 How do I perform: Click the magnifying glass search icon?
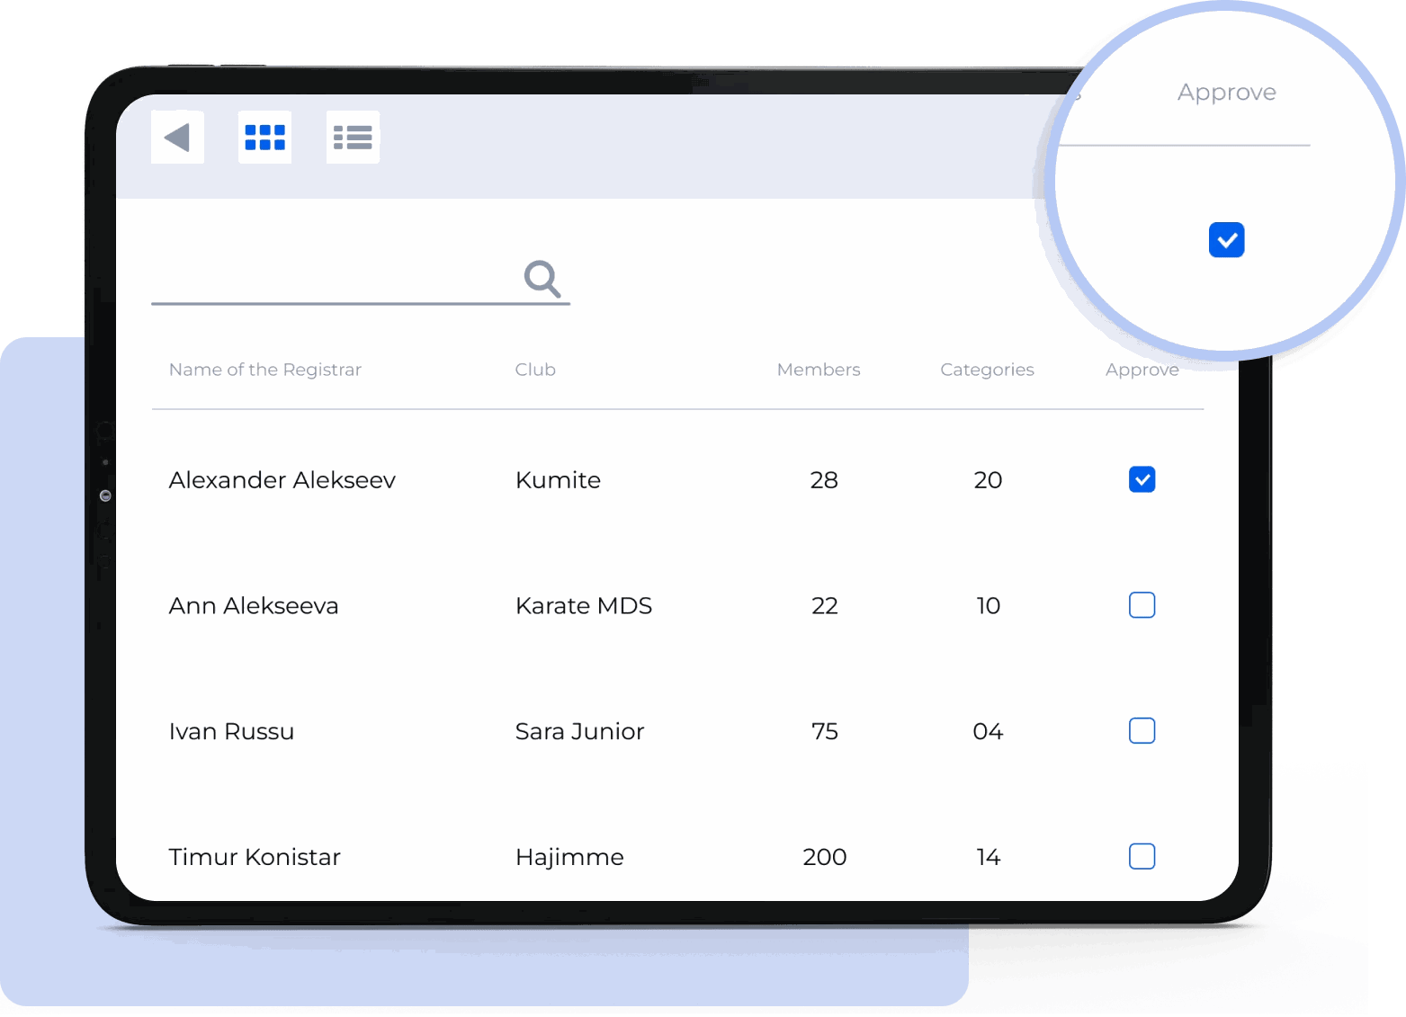click(542, 279)
